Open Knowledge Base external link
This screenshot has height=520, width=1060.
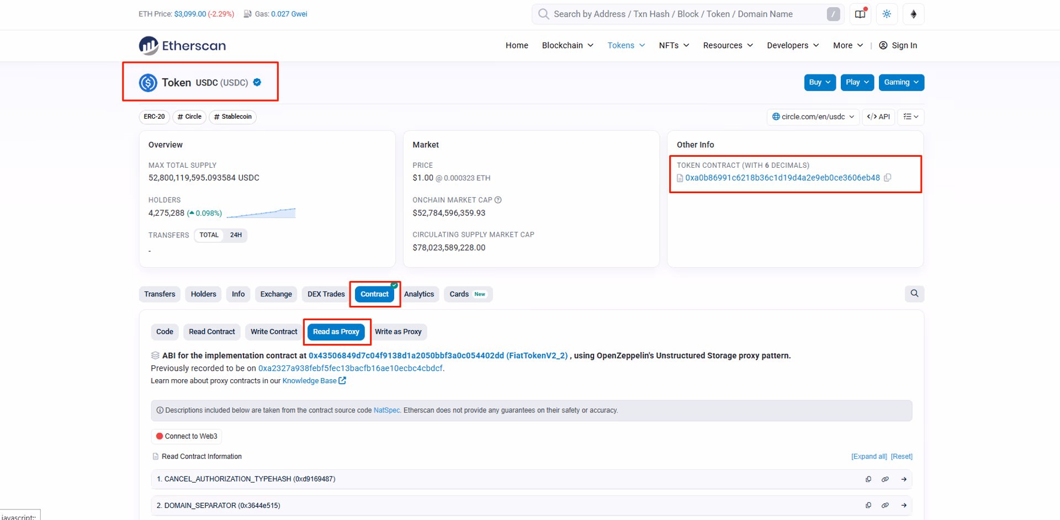click(x=314, y=381)
